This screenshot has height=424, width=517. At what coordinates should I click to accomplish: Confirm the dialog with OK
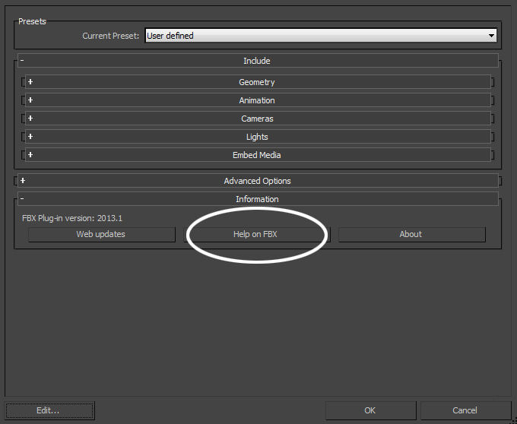click(370, 410)
